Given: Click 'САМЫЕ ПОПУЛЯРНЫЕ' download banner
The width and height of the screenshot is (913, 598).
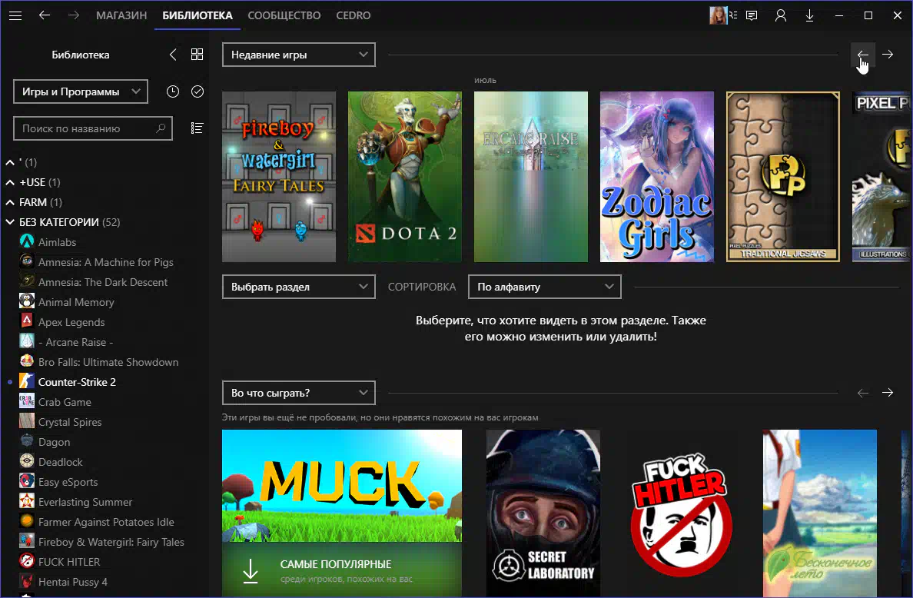Looking at the screenshot, I should pos(342,570).
